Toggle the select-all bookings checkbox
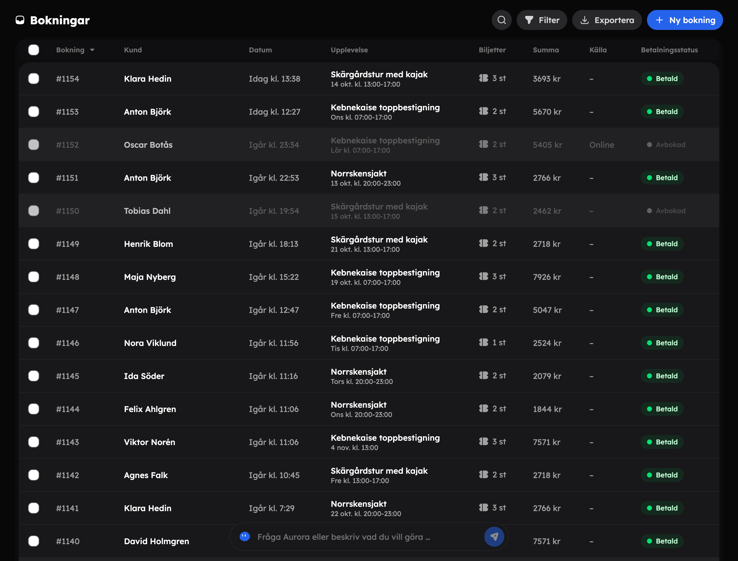738x561 pixels. click(34, 50)
